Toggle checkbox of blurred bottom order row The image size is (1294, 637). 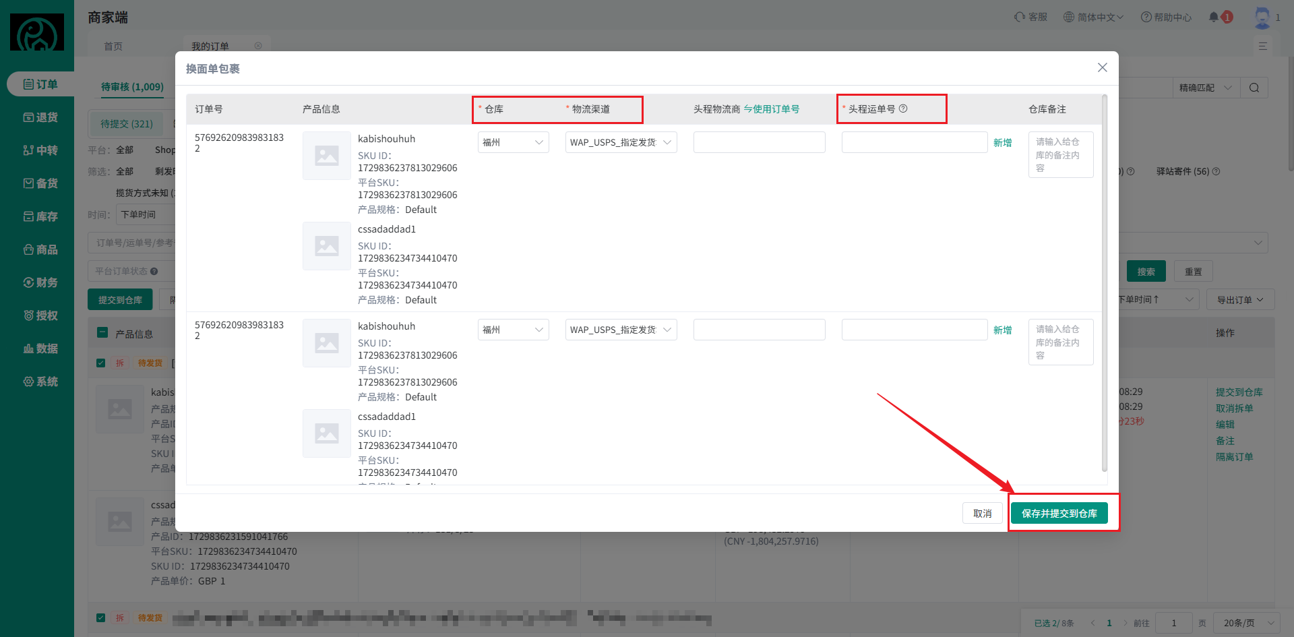click(x=101, y=617)
